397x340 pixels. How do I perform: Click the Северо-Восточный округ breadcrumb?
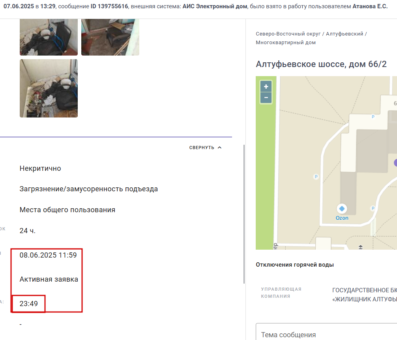coord(288,34)
